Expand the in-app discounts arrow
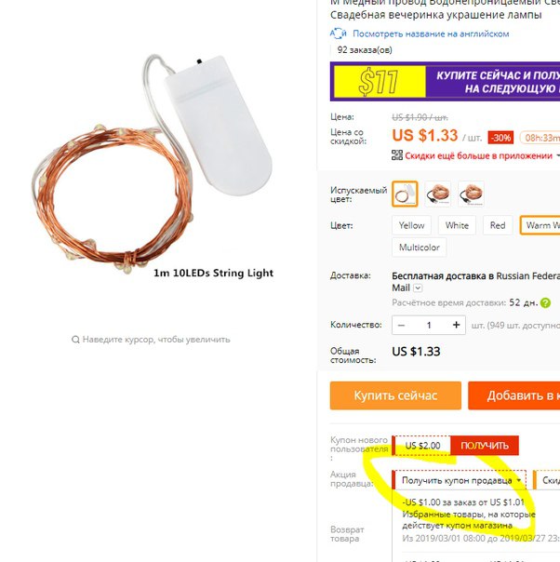Screen dimensions: 560x562 coord(557,155)
